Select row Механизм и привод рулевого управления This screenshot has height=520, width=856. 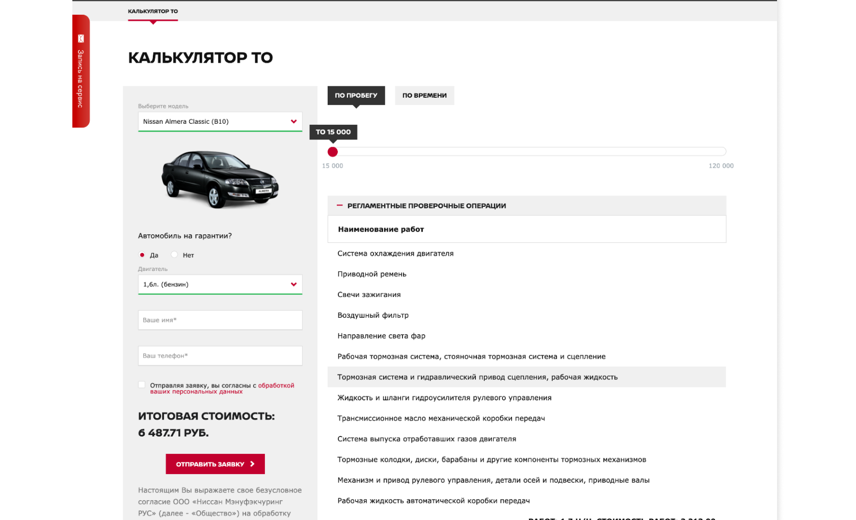[527, 480]
